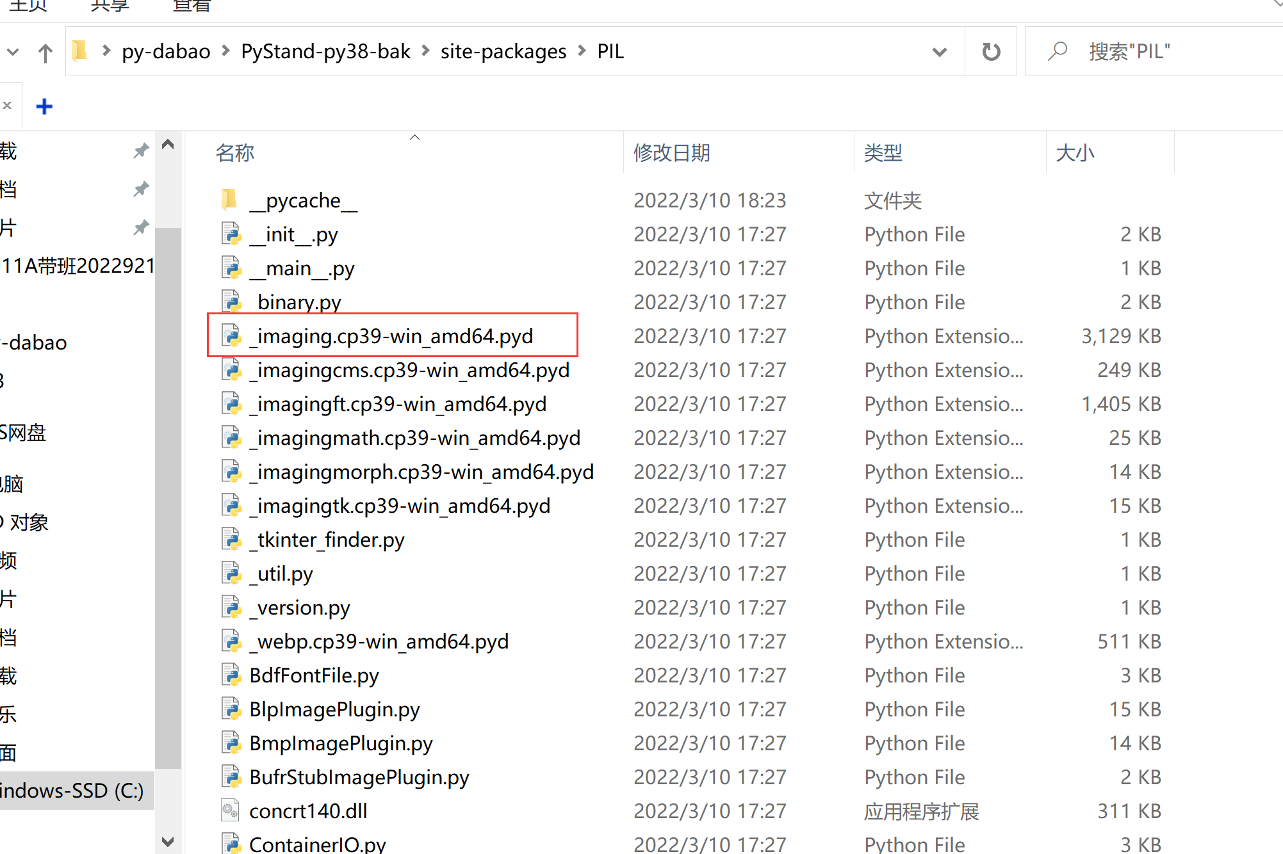The width and height of the screenshot is (1283, 854).
Task: Click the icon beside _imaging.cp39-win_amd64.pyd
Action: (x=231, y=335)
